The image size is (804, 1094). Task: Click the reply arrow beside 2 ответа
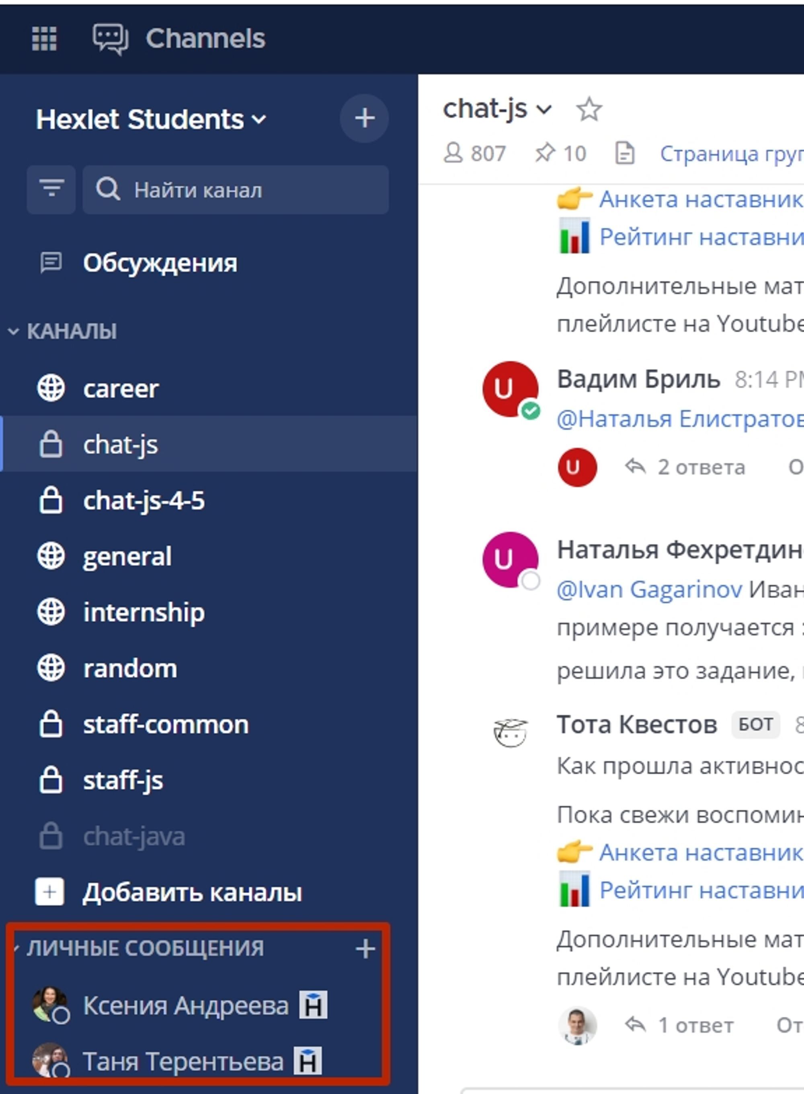point(635,467)
